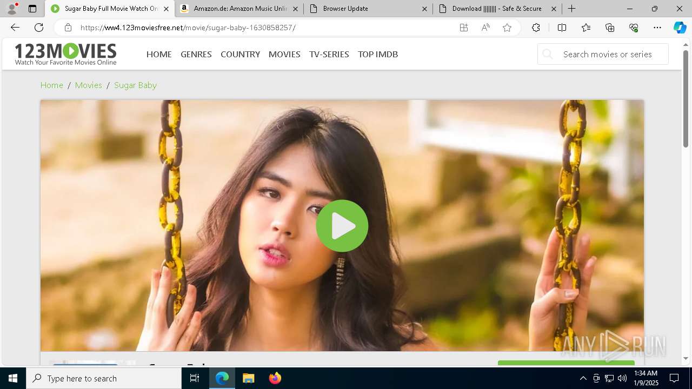Add this page to favorites star
The height and width of the screenshot is (389, 692).
pos(507,28)
